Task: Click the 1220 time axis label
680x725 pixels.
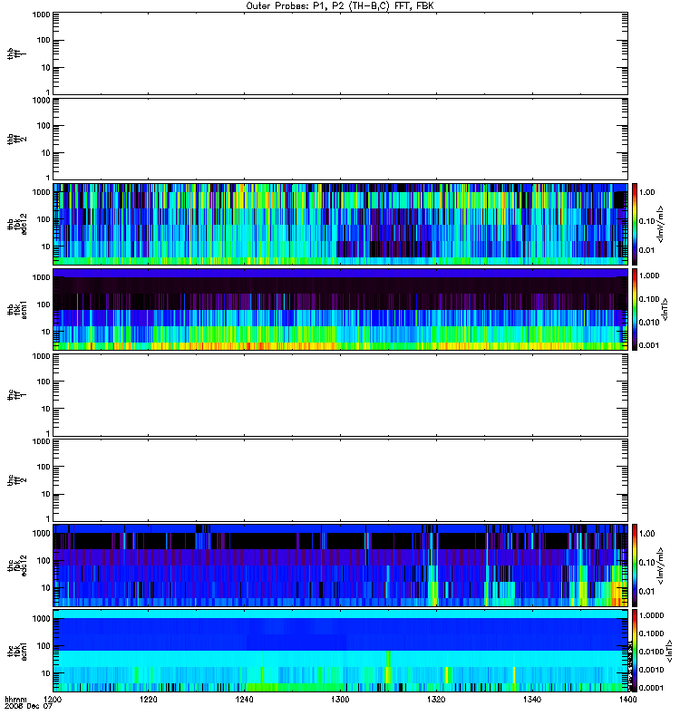Action: point(148,700)
